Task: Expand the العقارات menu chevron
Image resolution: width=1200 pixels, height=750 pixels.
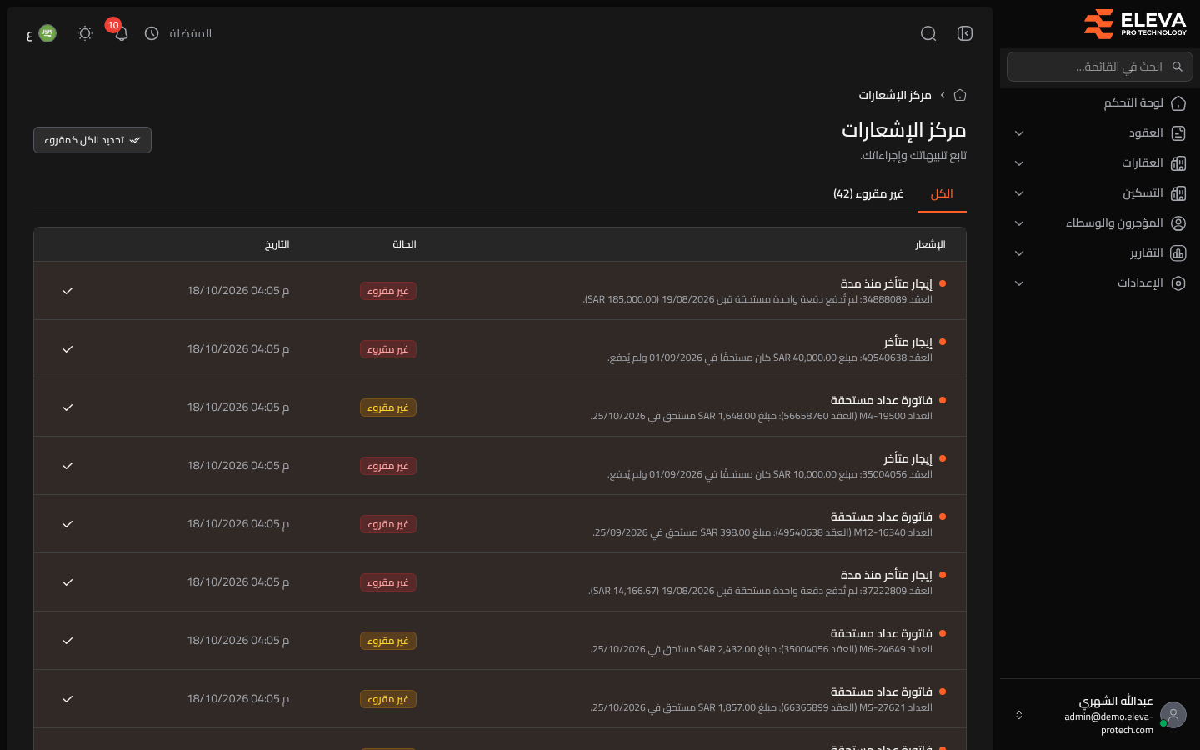Action: point(1019,163)
